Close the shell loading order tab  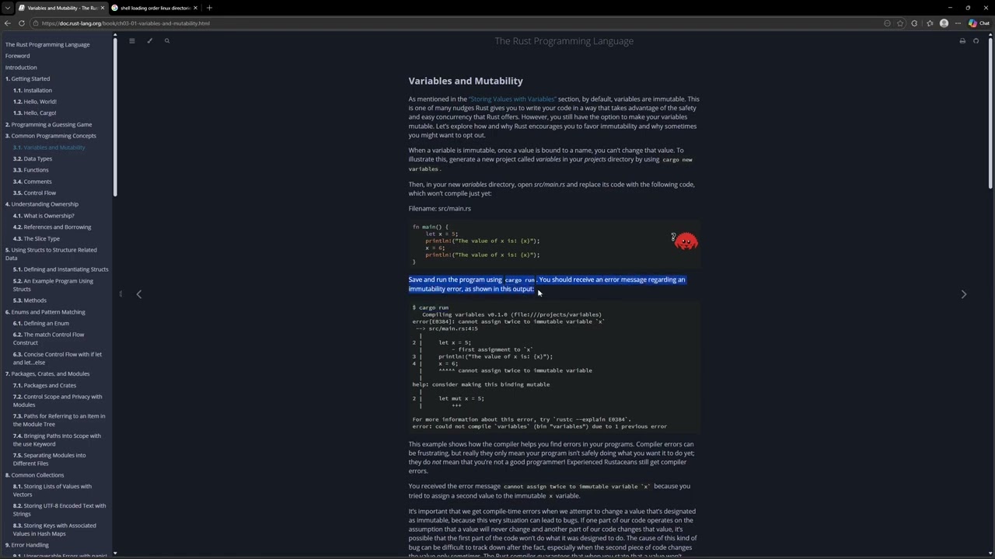(x=196, y=8)
